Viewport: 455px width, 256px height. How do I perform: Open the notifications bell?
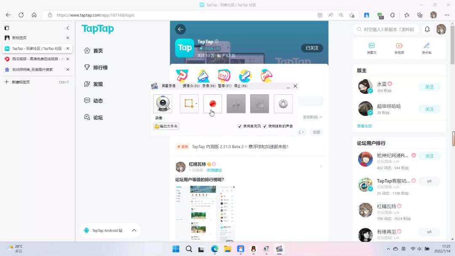(x=427, y=29)
